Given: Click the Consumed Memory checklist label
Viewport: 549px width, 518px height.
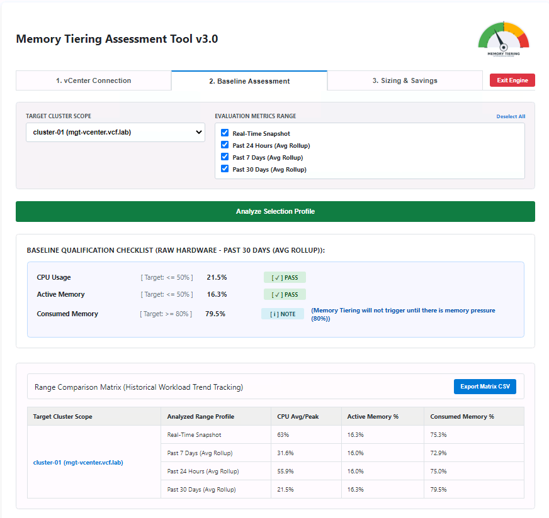Looking at the screenshot, I should 67,314.
